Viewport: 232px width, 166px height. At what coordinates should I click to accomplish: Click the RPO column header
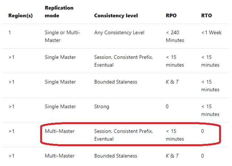pos(171,15)
